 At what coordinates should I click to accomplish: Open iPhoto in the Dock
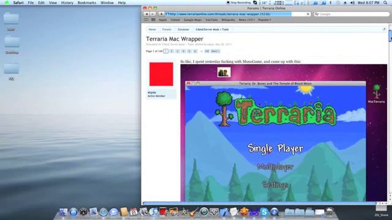coord(174,212)
